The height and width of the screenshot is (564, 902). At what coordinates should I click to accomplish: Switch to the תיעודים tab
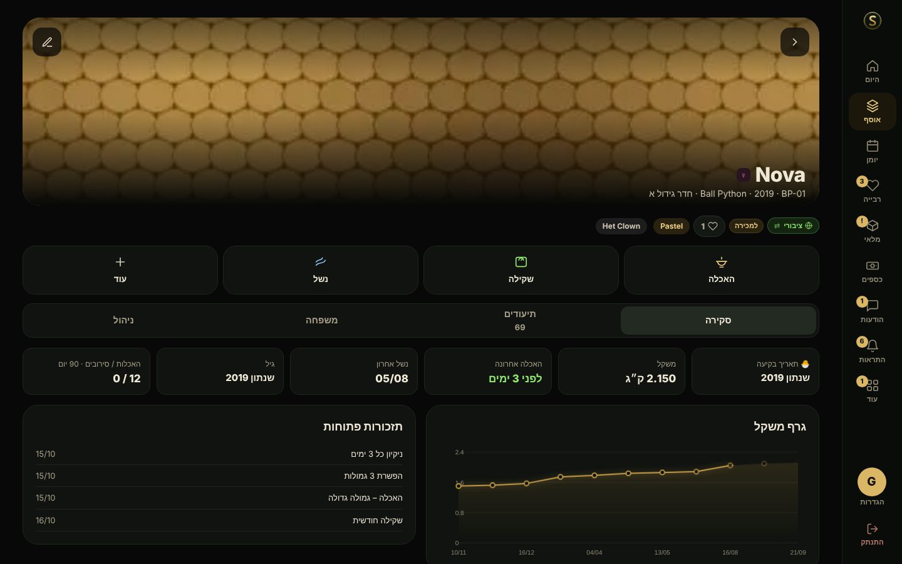click(520, 320)
